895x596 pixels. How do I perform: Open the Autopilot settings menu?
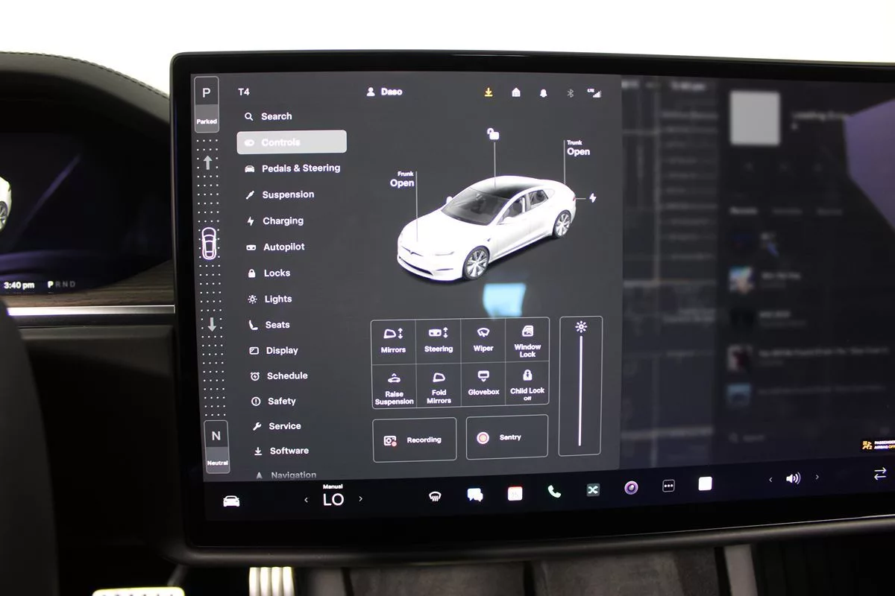click(x=283, y=247)
